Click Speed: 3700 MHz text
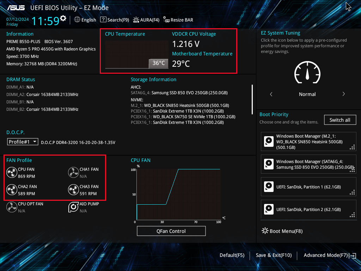The height and width of the screenshot is (271, 361). [x=23, y=56]
